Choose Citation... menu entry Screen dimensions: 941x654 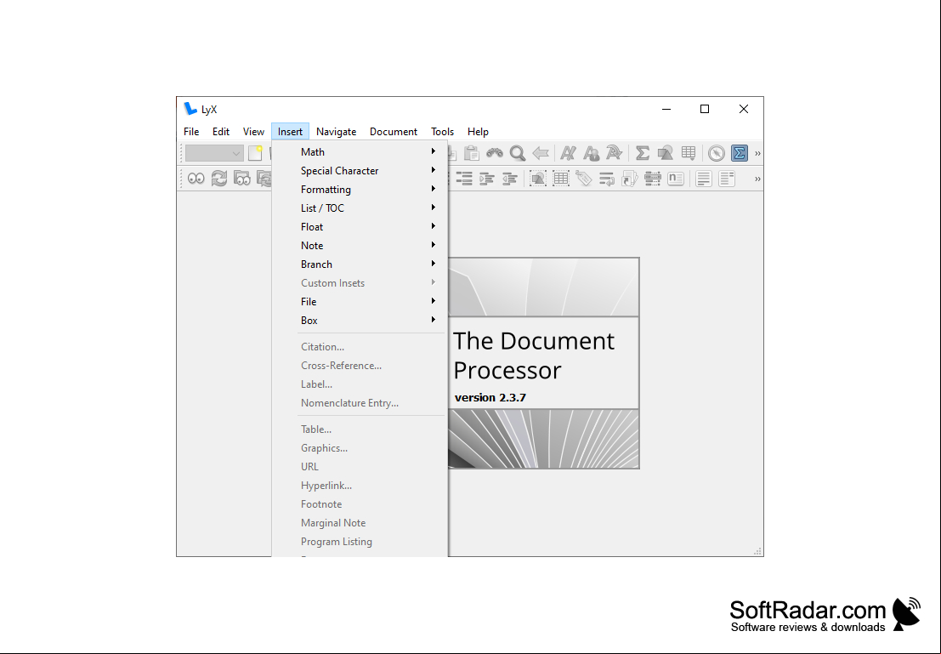coord(360,346)
